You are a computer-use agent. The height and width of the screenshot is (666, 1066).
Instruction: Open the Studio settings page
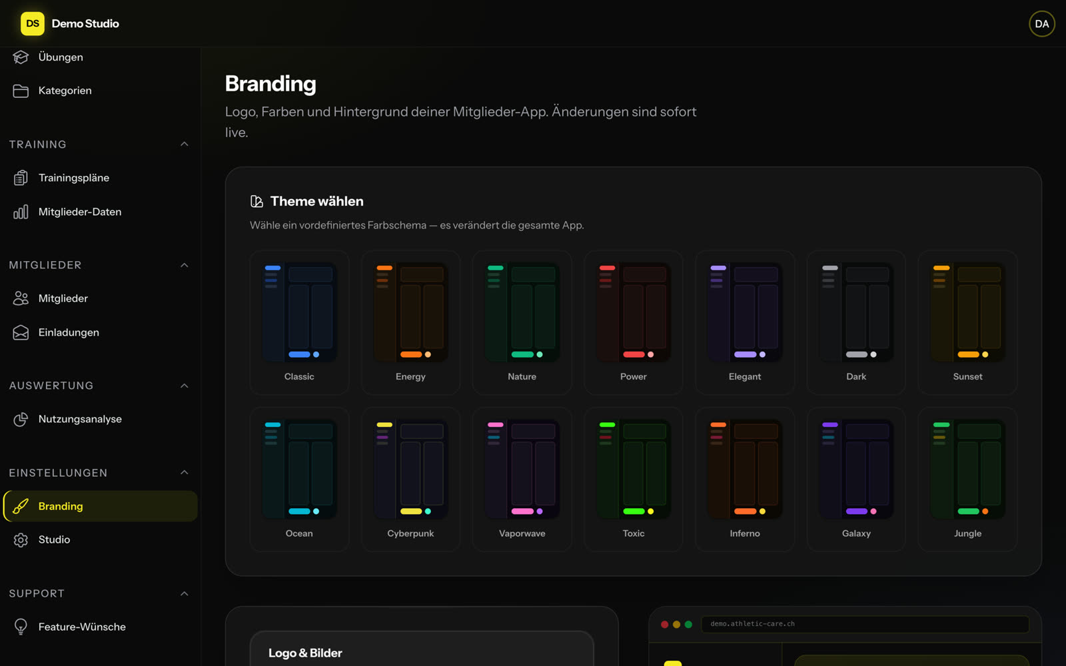[100, 539]
